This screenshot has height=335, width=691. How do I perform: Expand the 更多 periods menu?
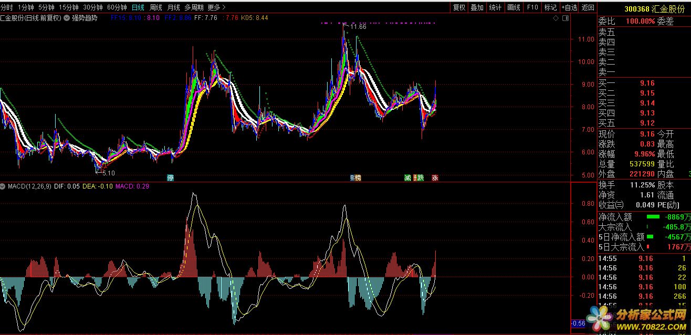[x=216, y=7]
